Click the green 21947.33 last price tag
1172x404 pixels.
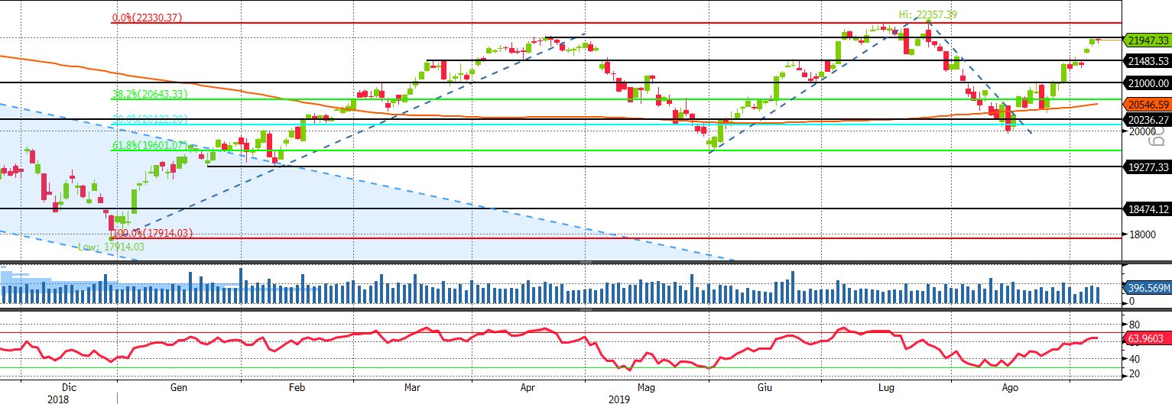click(x=1146, y=40)
